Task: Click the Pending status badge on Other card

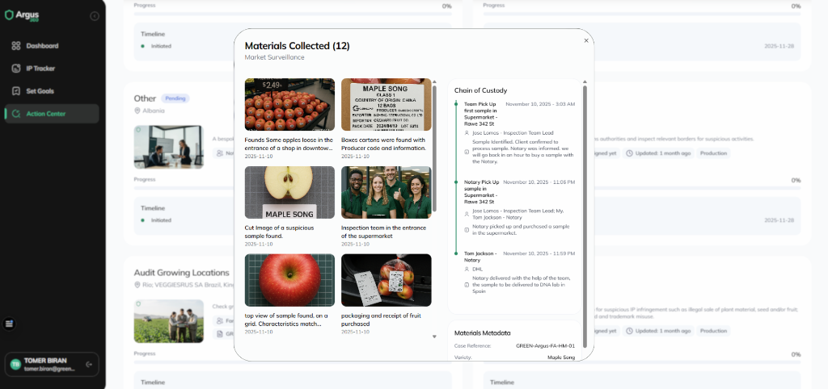Action: coord(175,98)
